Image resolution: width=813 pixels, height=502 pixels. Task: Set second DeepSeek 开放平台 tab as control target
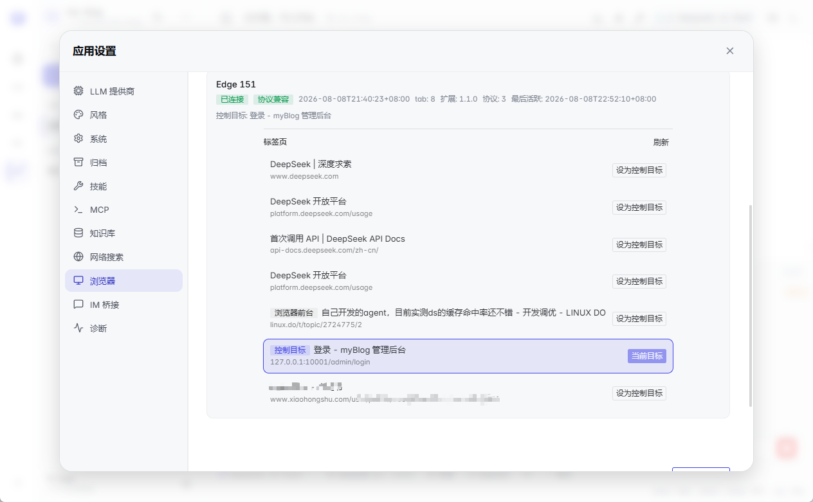point(639,282)
